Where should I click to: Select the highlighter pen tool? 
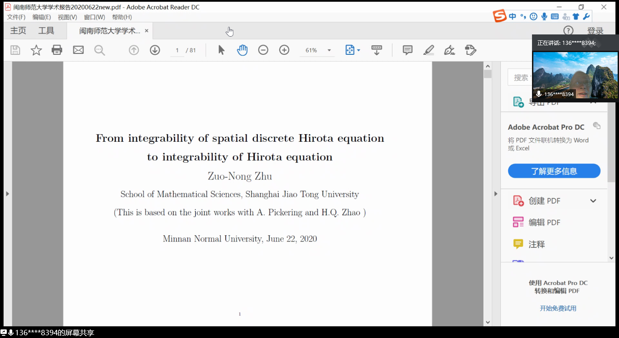428,50
